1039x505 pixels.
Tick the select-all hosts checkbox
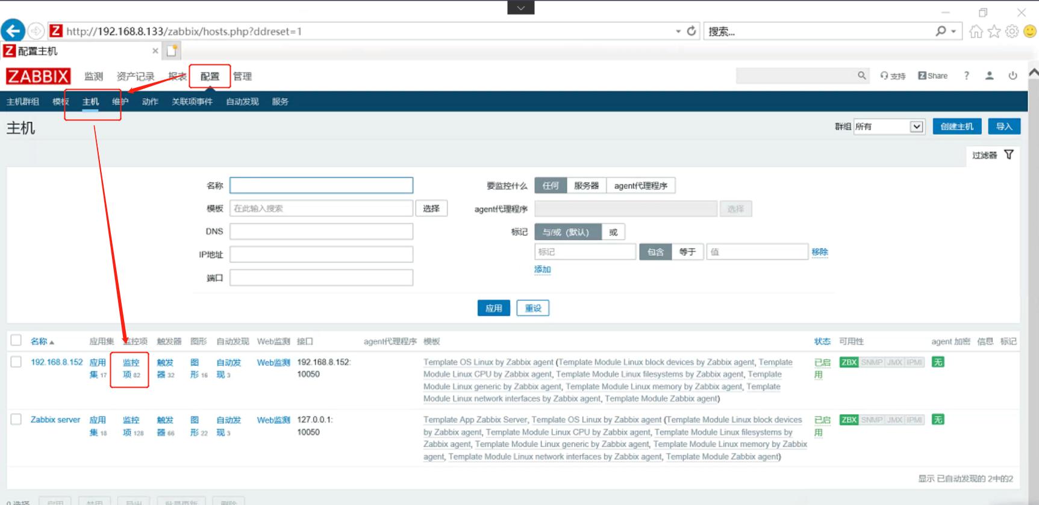pyautogui.click(x=16, y=341)
